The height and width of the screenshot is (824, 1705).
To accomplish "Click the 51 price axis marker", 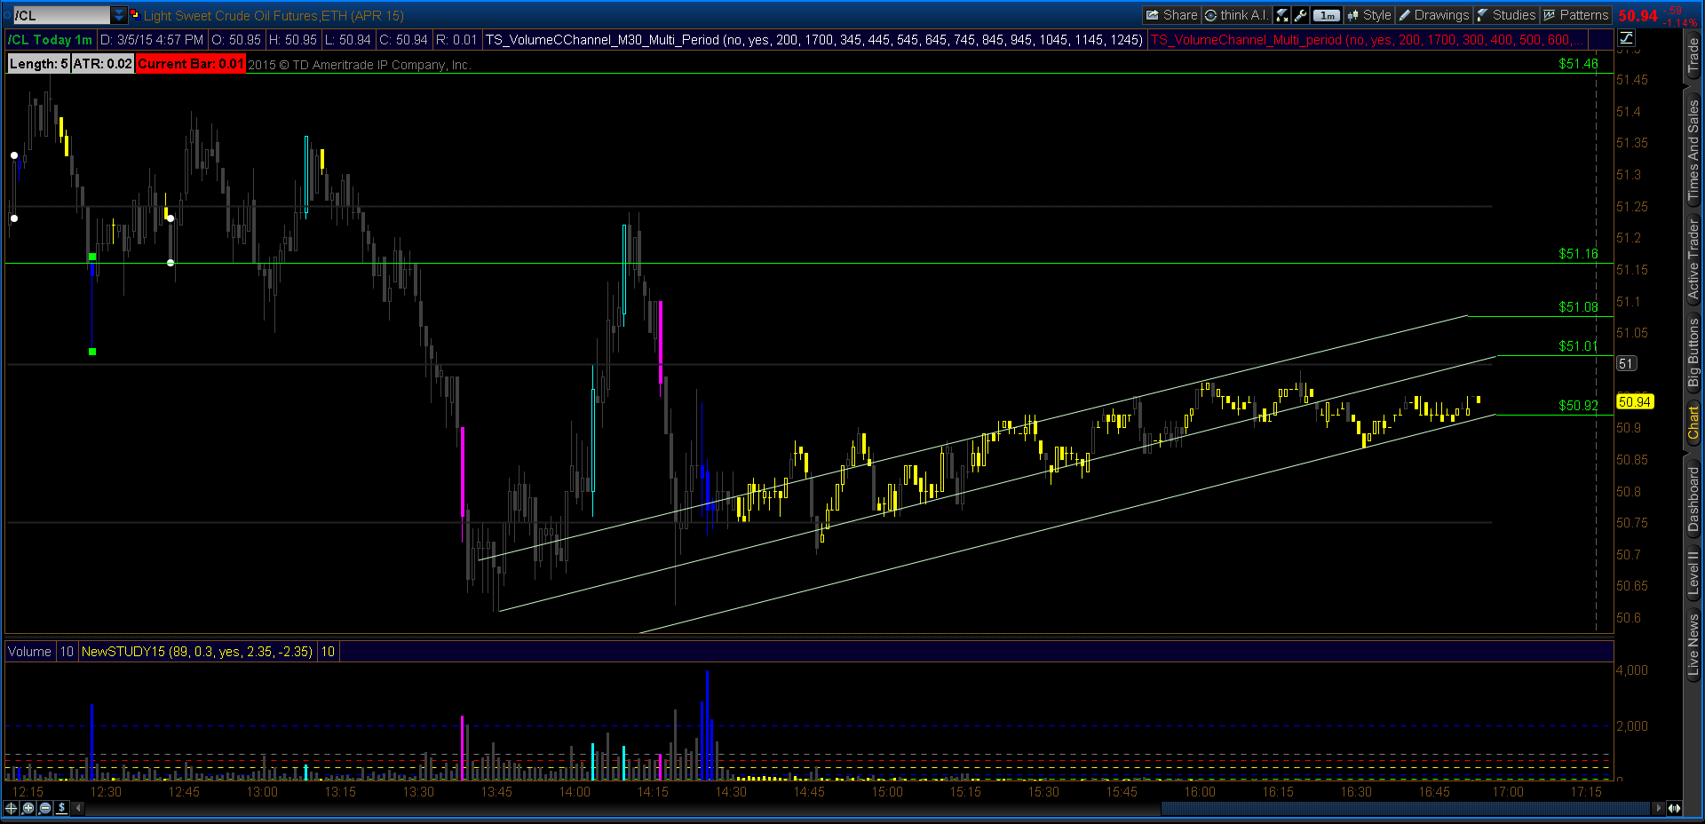I will tap(1626, 363).
